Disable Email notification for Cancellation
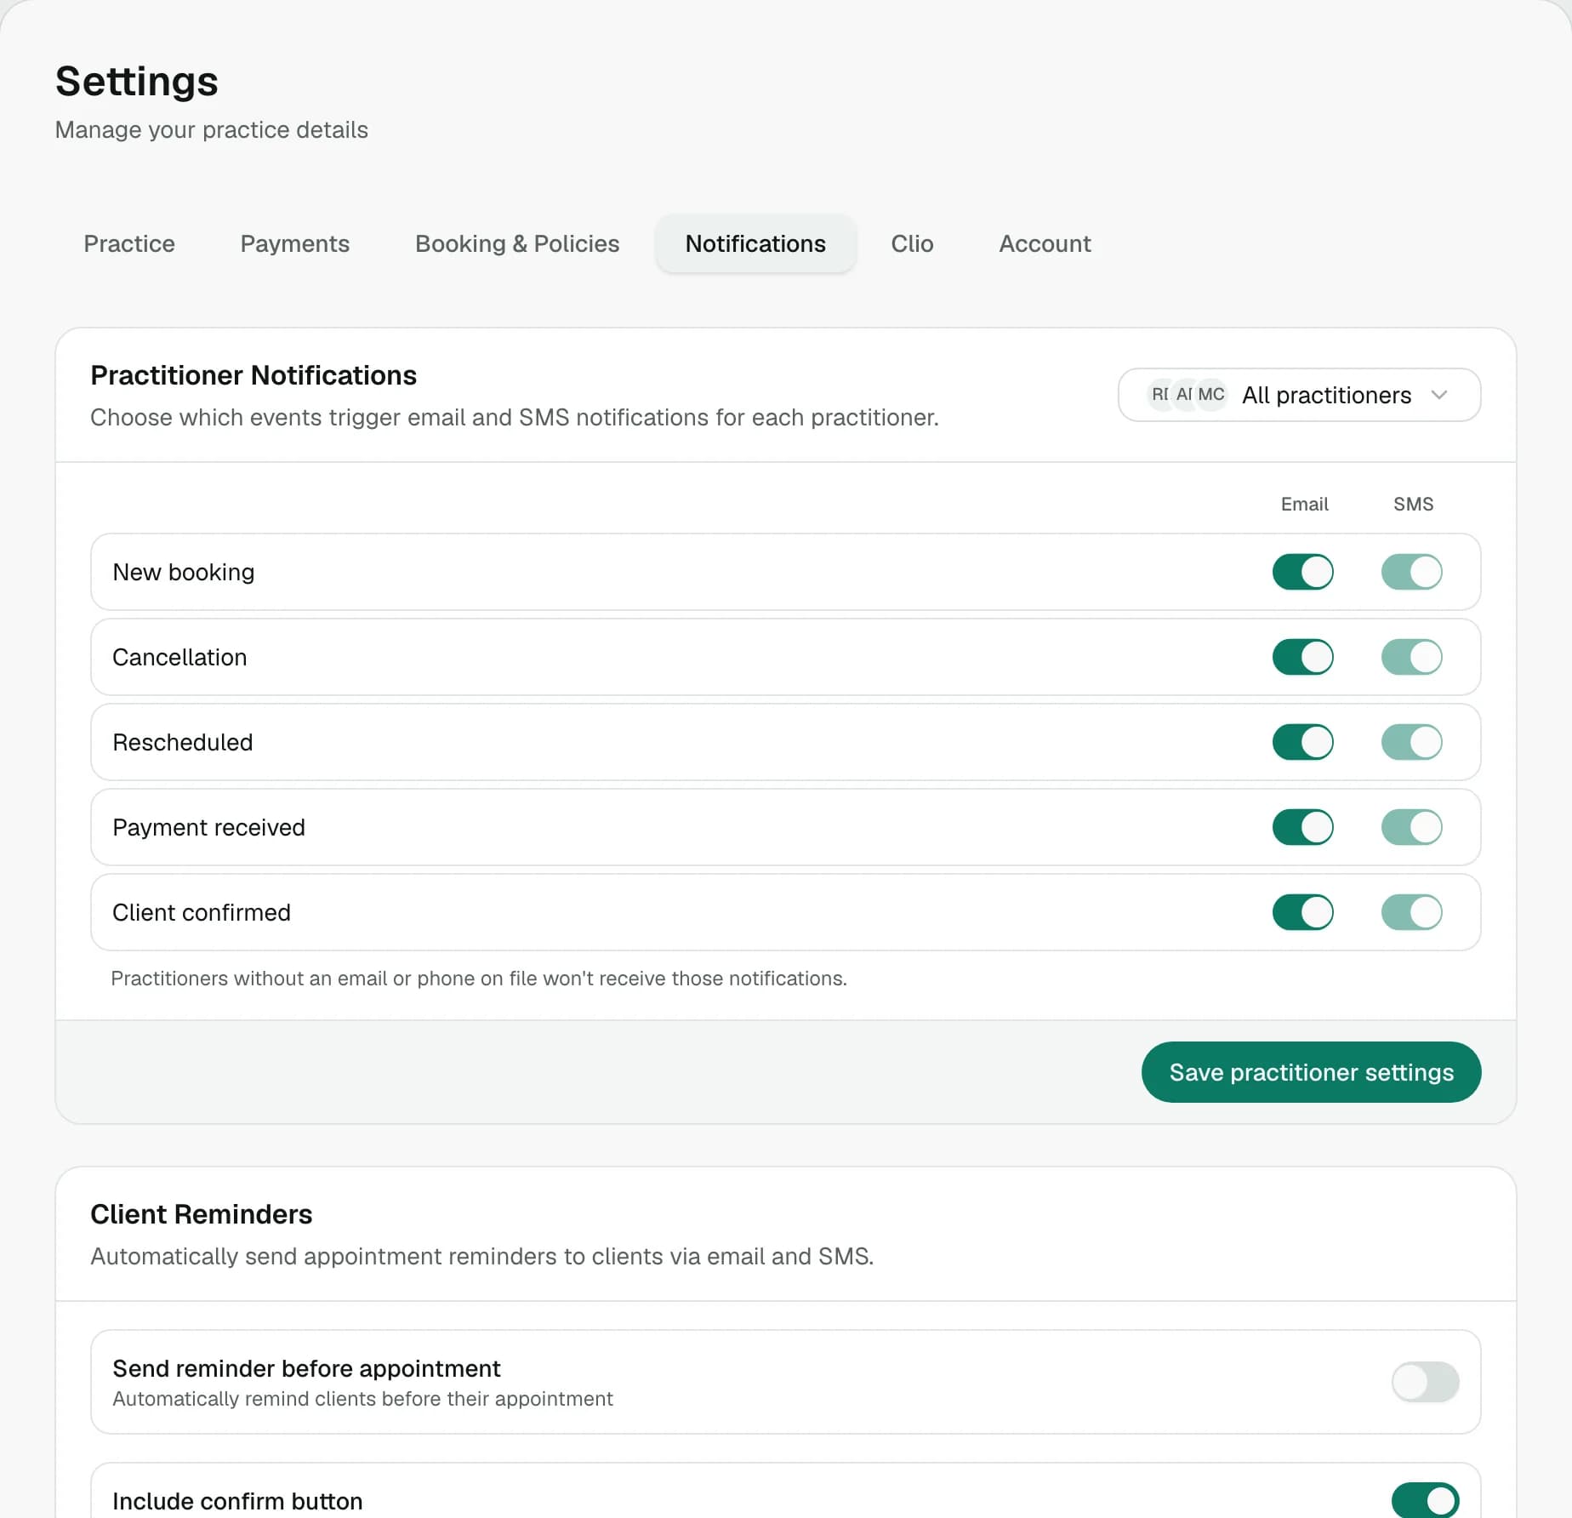The image size is (1572, 1518). [1302, 657]
